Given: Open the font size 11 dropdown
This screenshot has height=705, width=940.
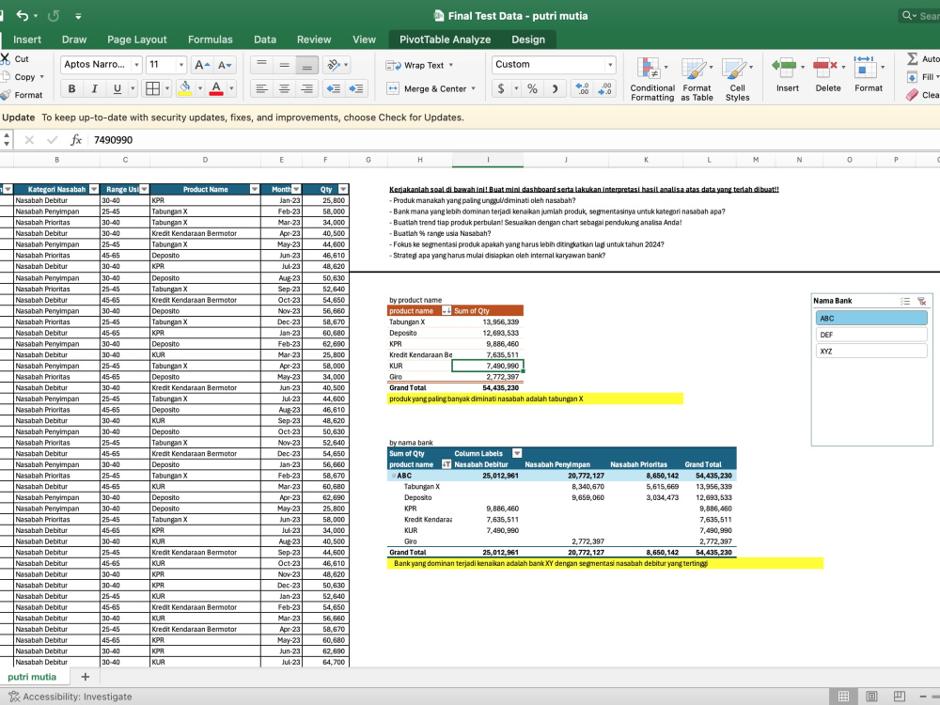Looking at the screenshot, I should (181, 65).
